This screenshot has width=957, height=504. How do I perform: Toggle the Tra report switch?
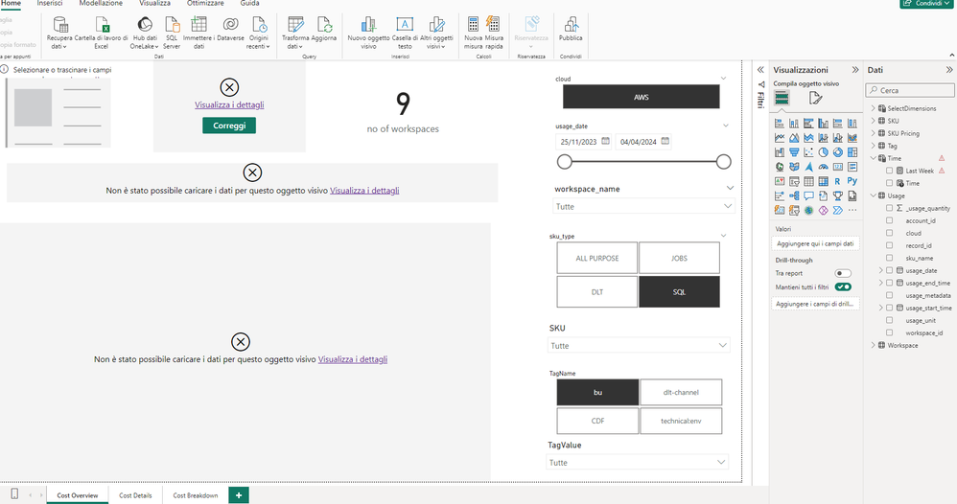(x=843, y=273)
